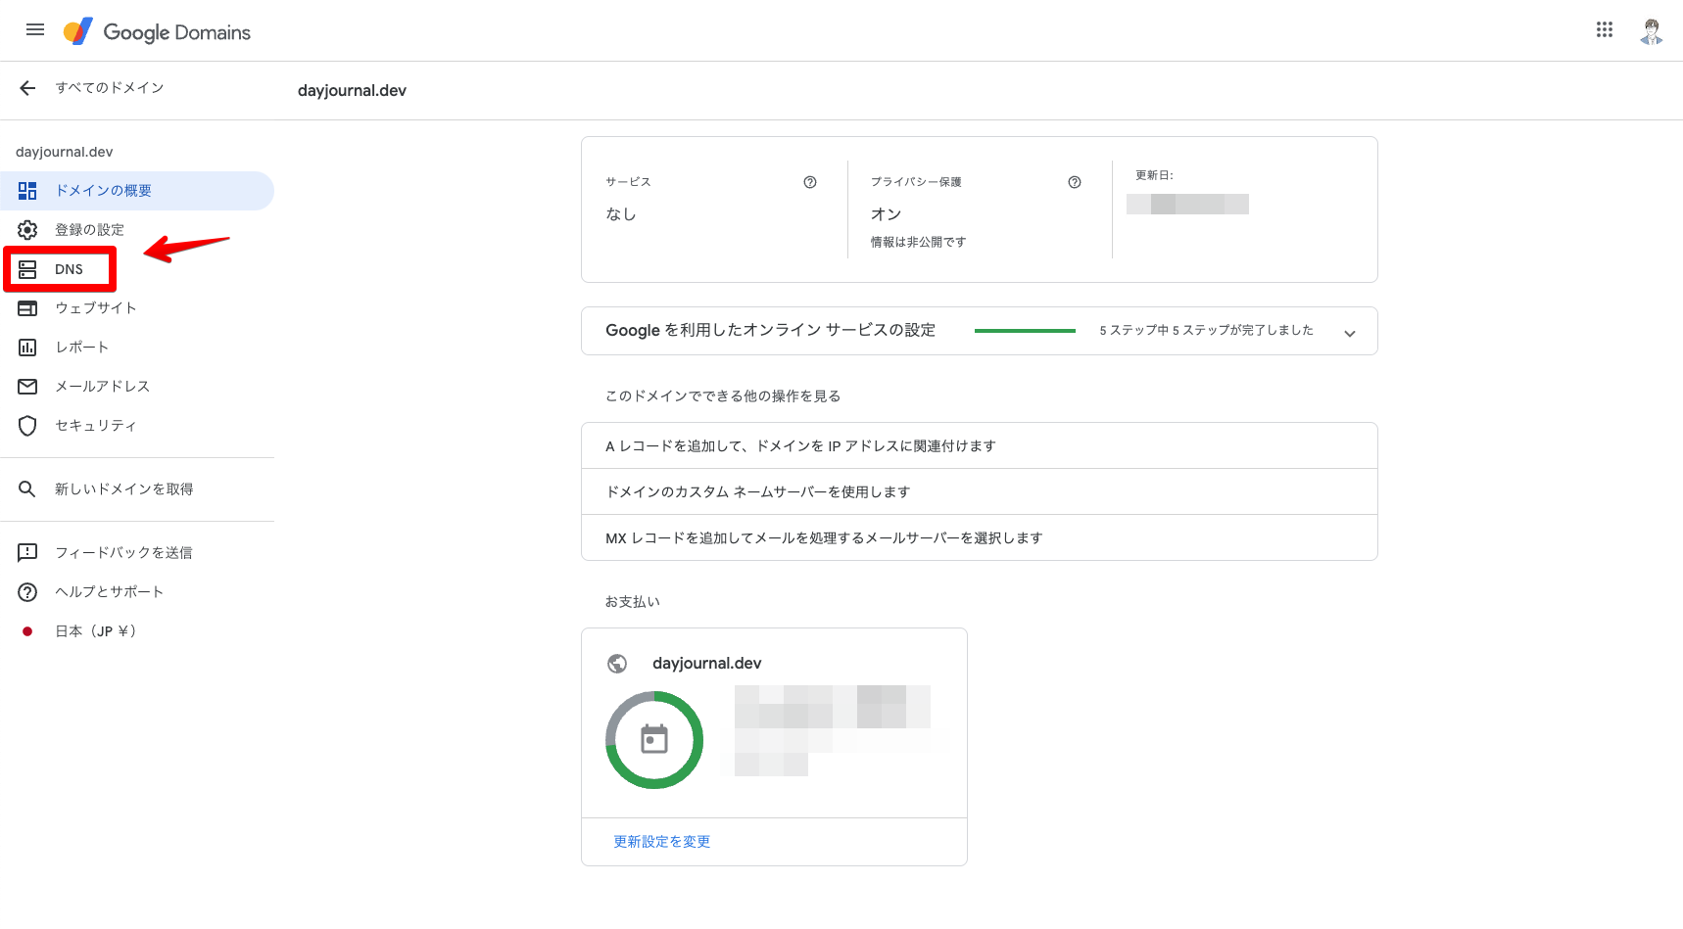
Task: Open 登録の設定 in the sidebar
Action: 137,230
